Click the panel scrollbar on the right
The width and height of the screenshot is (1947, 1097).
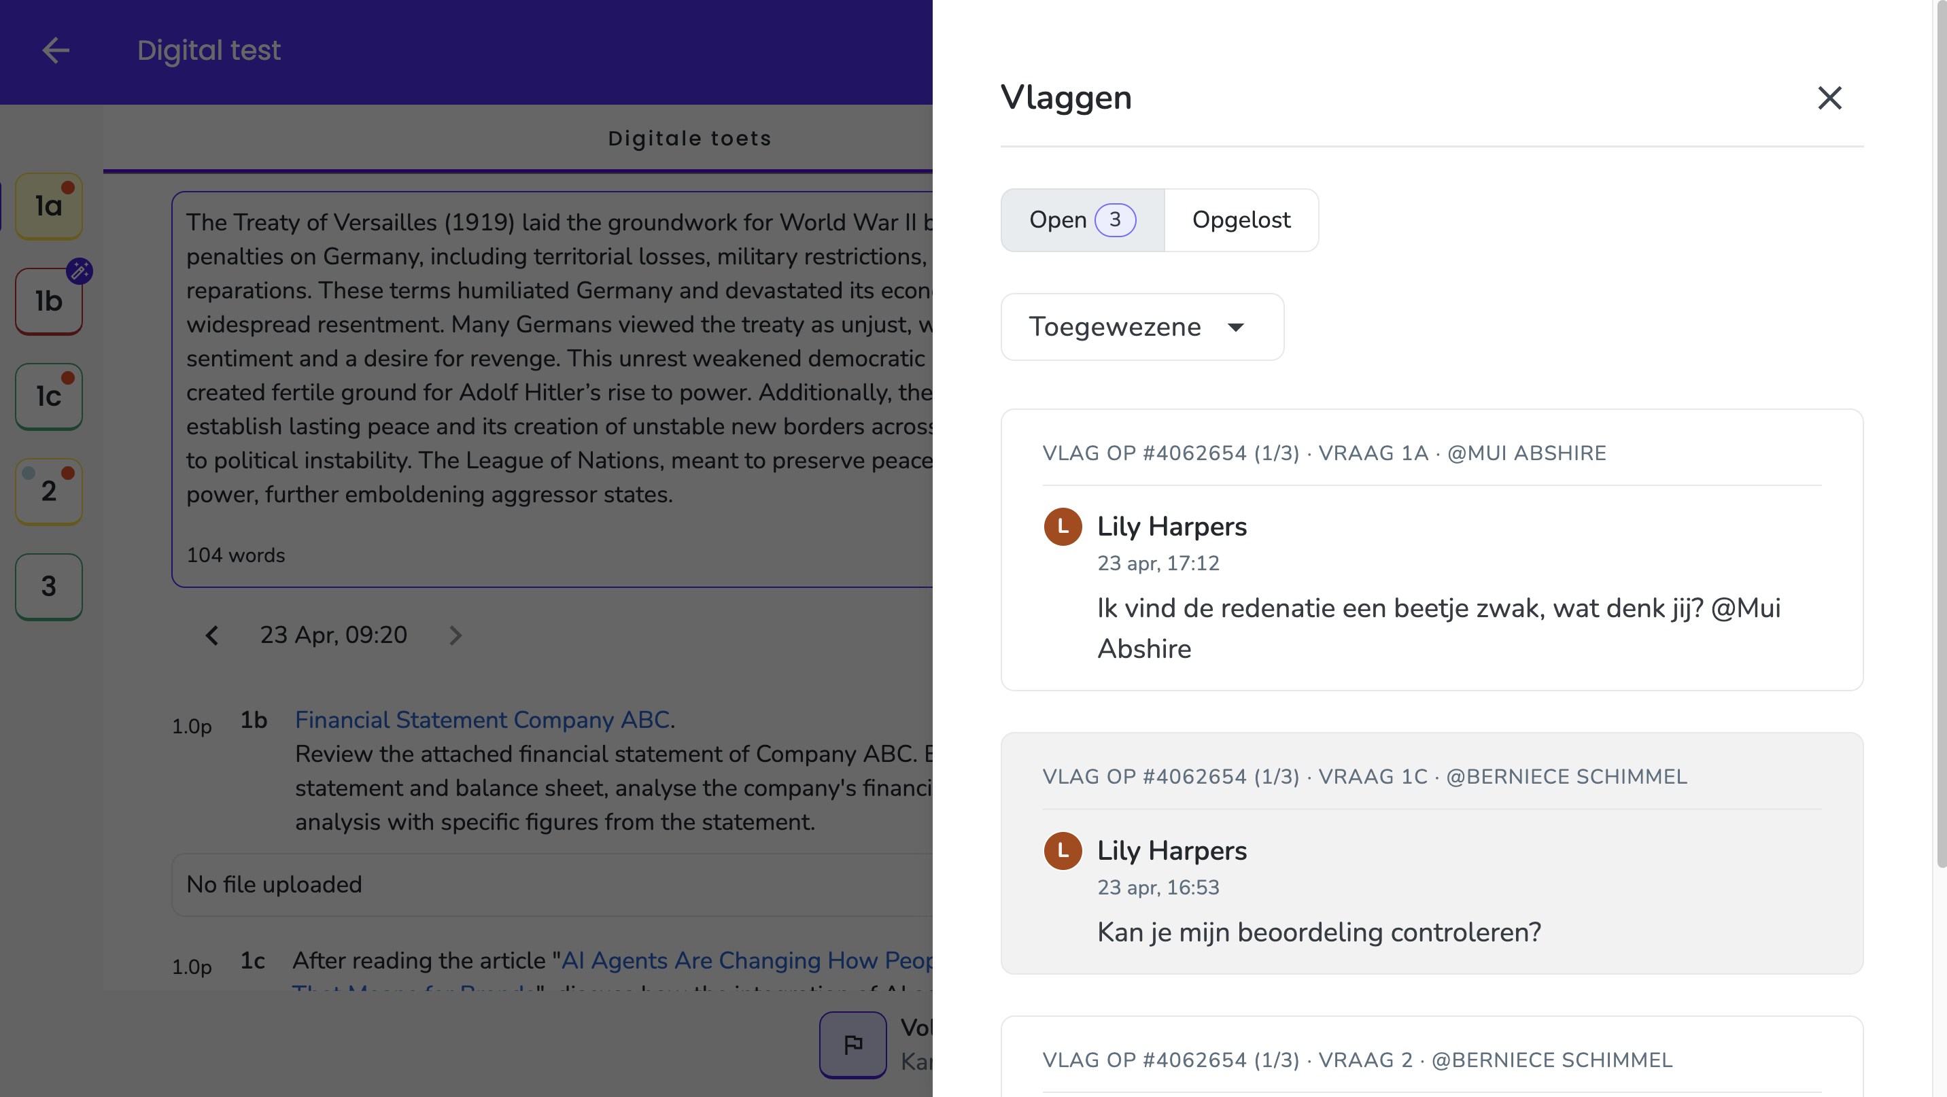click(x=1941, y=434)
